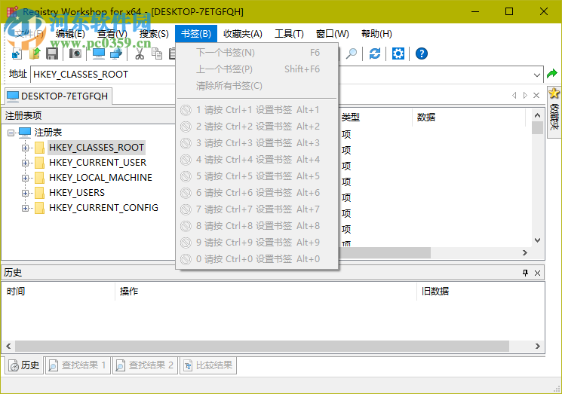Click the import registry file toolbar icon

coord(17,53)
